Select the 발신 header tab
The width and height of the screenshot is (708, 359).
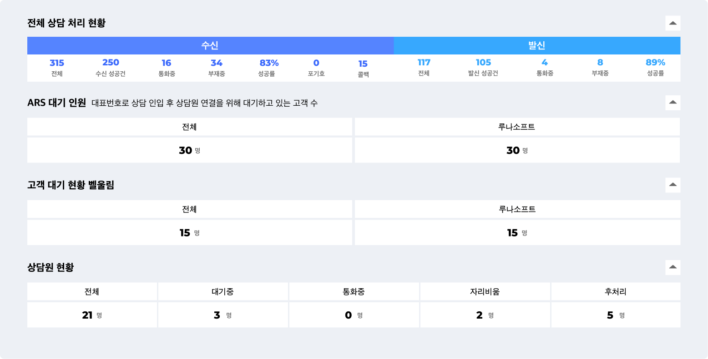[536, 46]
